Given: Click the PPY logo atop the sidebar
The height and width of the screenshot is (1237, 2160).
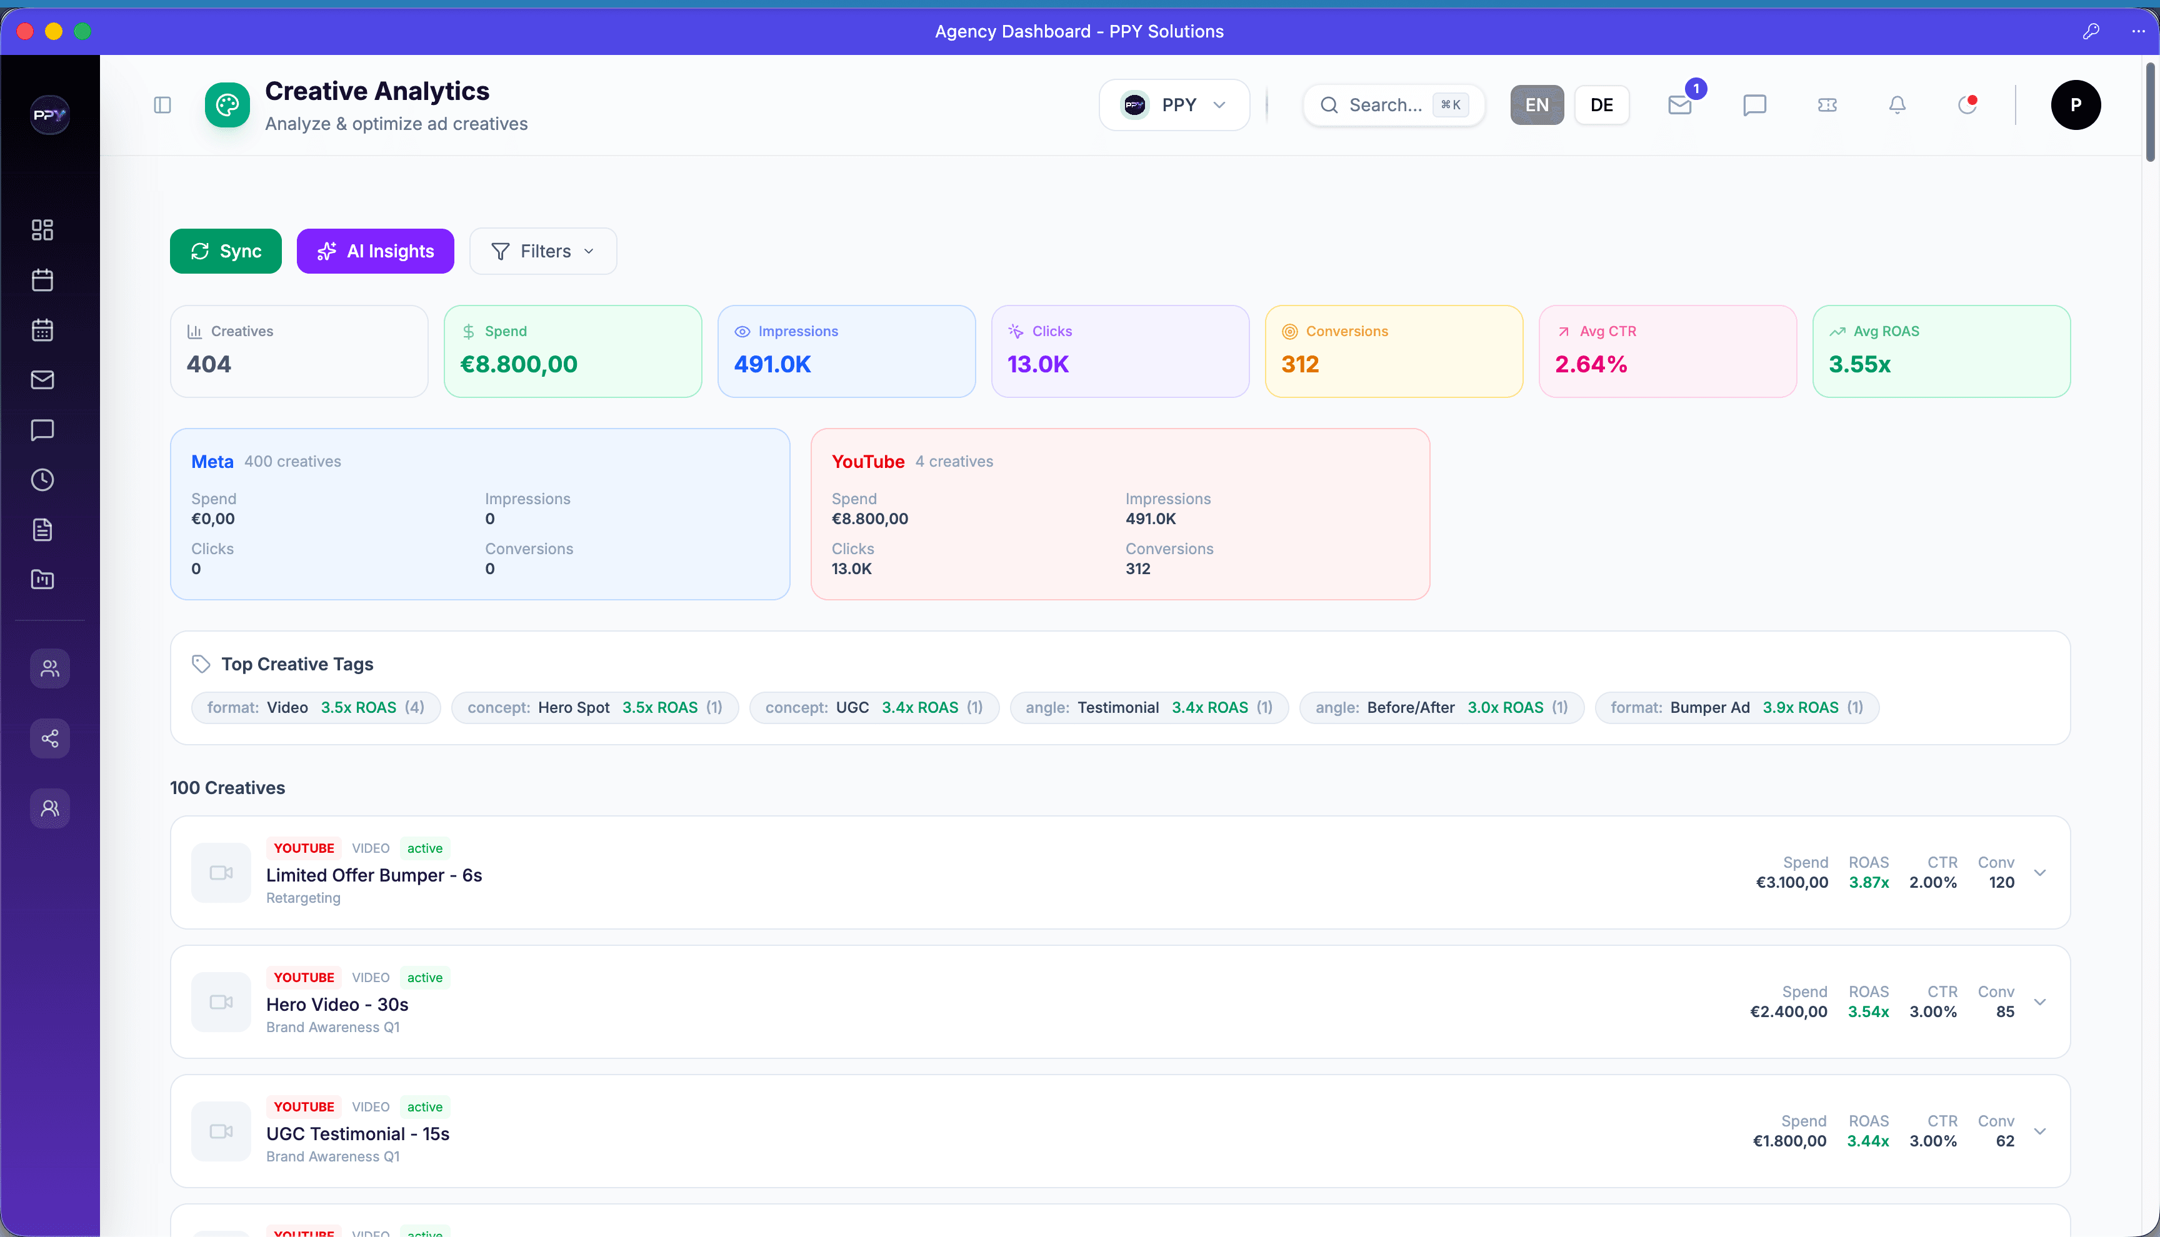Looking at the screenshot, I should 49,115.
